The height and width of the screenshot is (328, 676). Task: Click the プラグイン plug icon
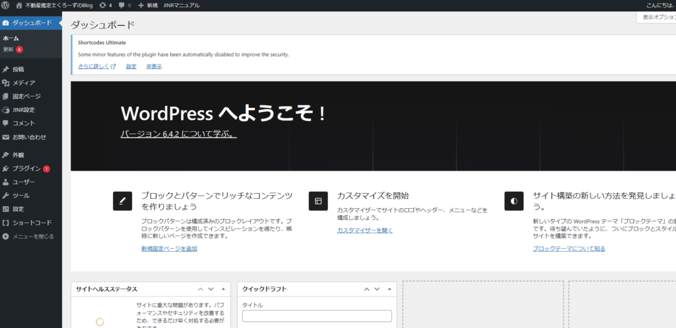click(5, 169)
